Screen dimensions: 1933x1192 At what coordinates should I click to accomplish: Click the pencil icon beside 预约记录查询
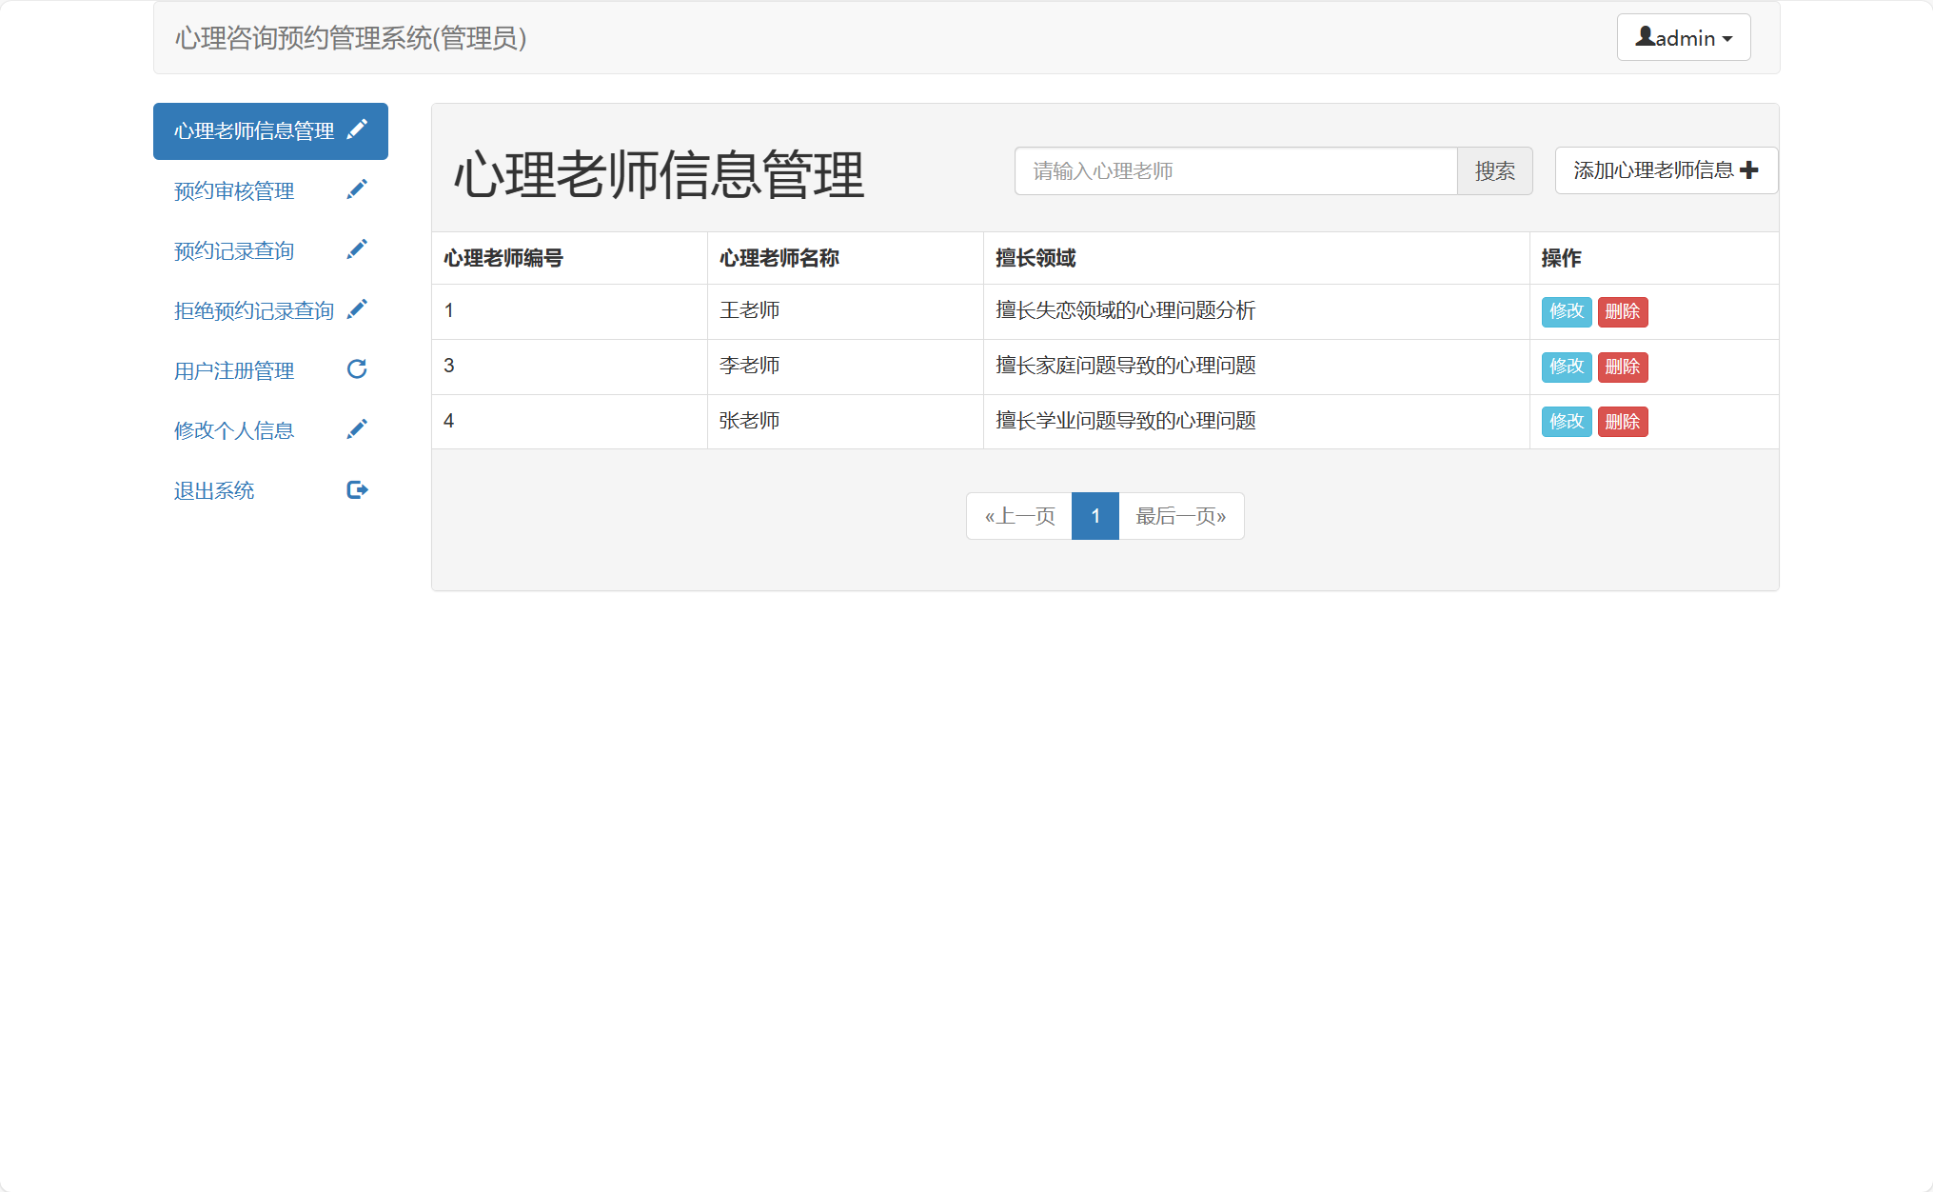point(357,248)
